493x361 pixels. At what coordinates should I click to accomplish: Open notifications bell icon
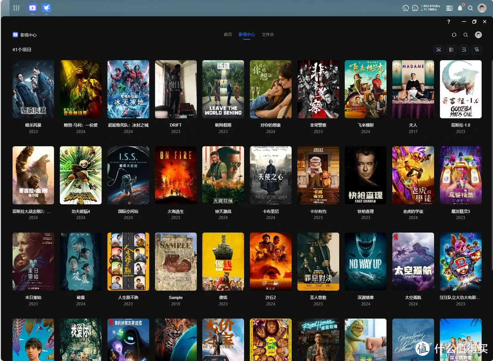(460, 8)
